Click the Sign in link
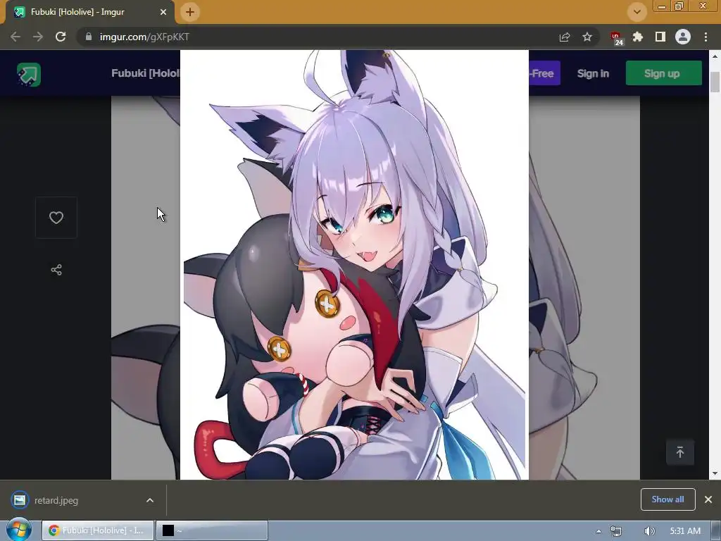This screenshot has height=541, width=721. tap(593, 73)
